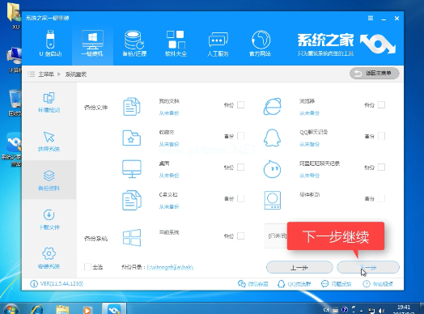Viewport: 424px width, 314px height.
Task: Click the 硬件驱动 disk drive icon
Action: pyautogui.click(x=273, y=201)
